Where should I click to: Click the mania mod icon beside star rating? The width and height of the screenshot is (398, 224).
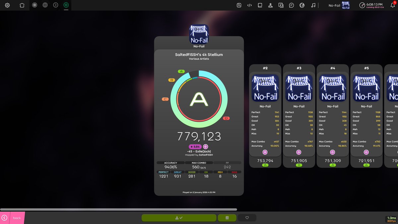206,147
